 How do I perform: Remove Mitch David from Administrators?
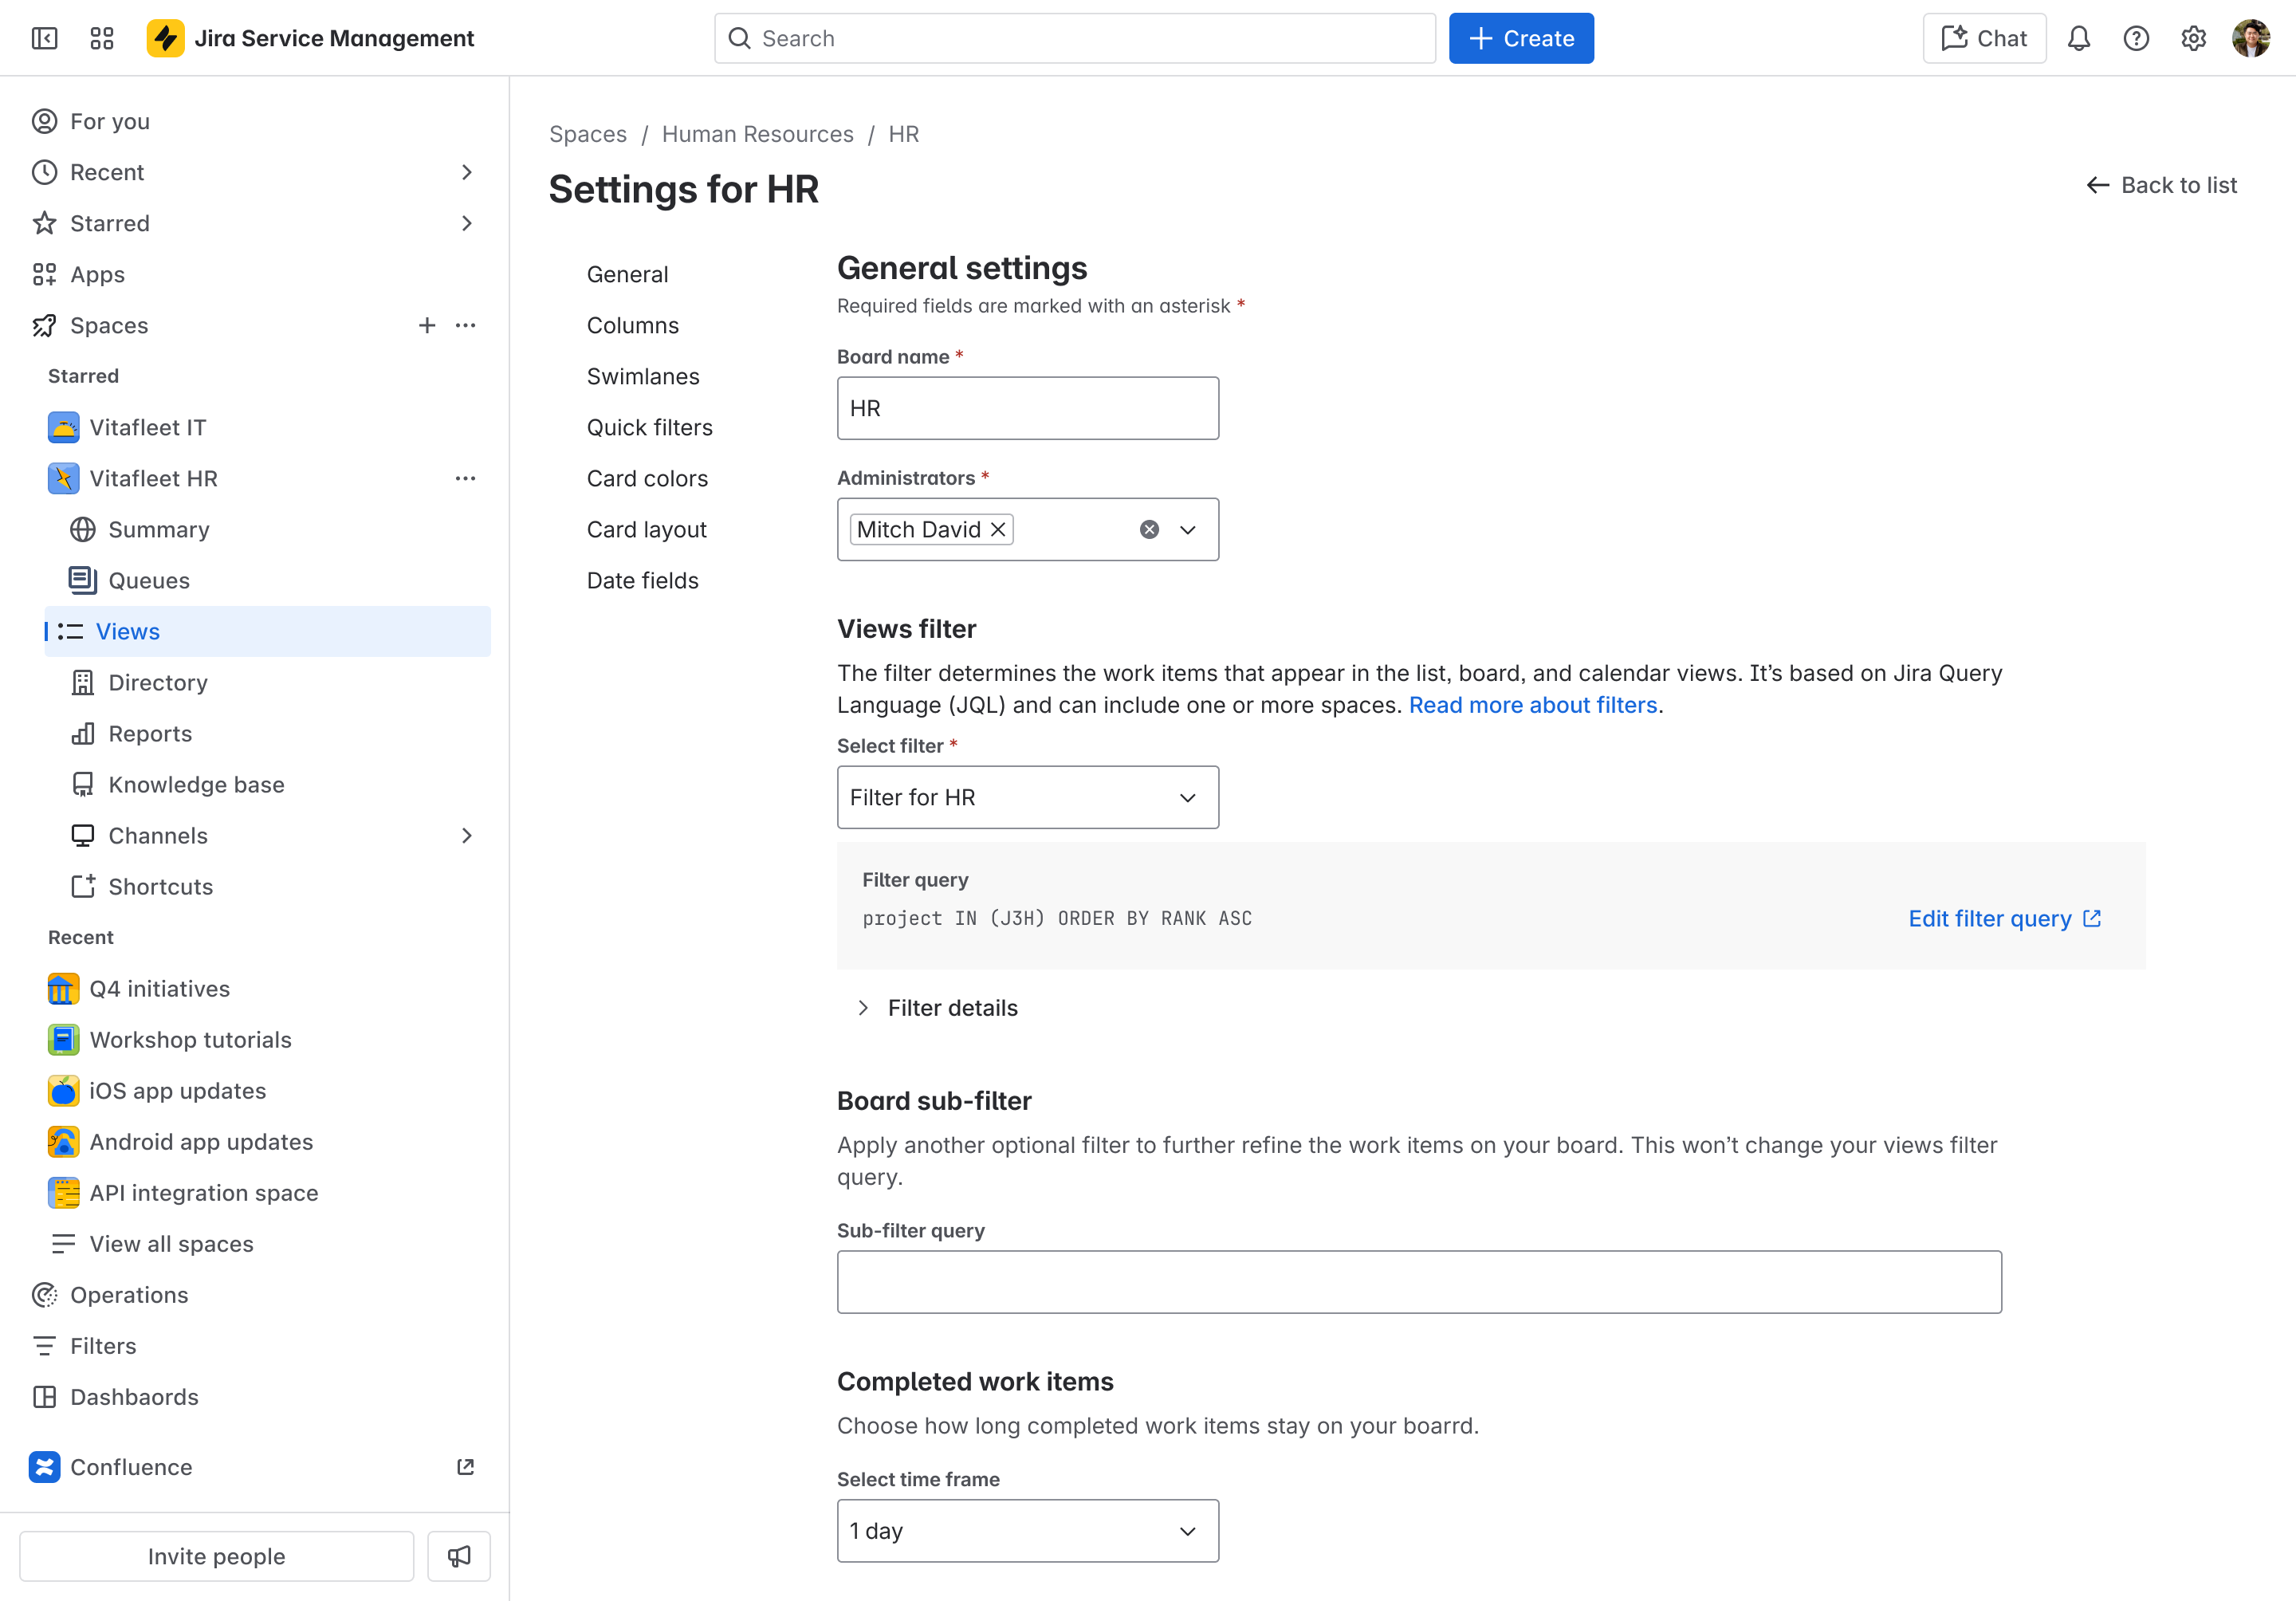pos(997,529)
